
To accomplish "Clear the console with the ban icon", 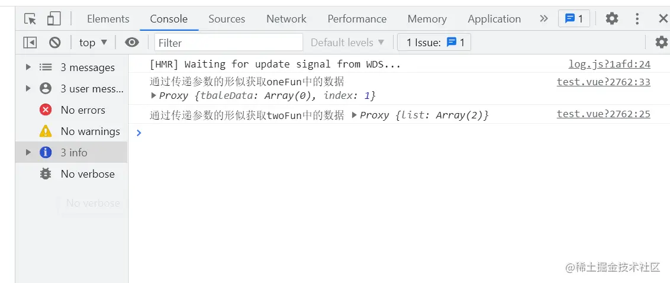I will tap(55, 43).
